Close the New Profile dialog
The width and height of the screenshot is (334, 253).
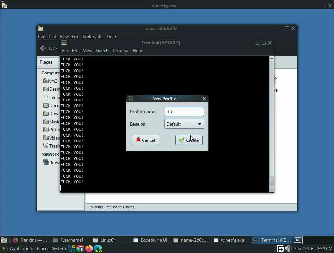(204, 99)
